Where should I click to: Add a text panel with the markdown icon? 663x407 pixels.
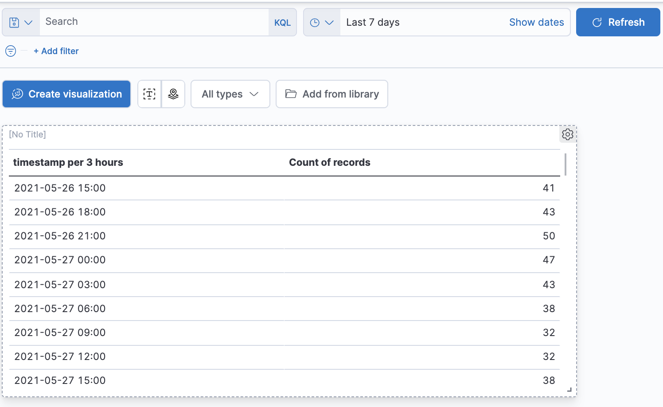149,94
